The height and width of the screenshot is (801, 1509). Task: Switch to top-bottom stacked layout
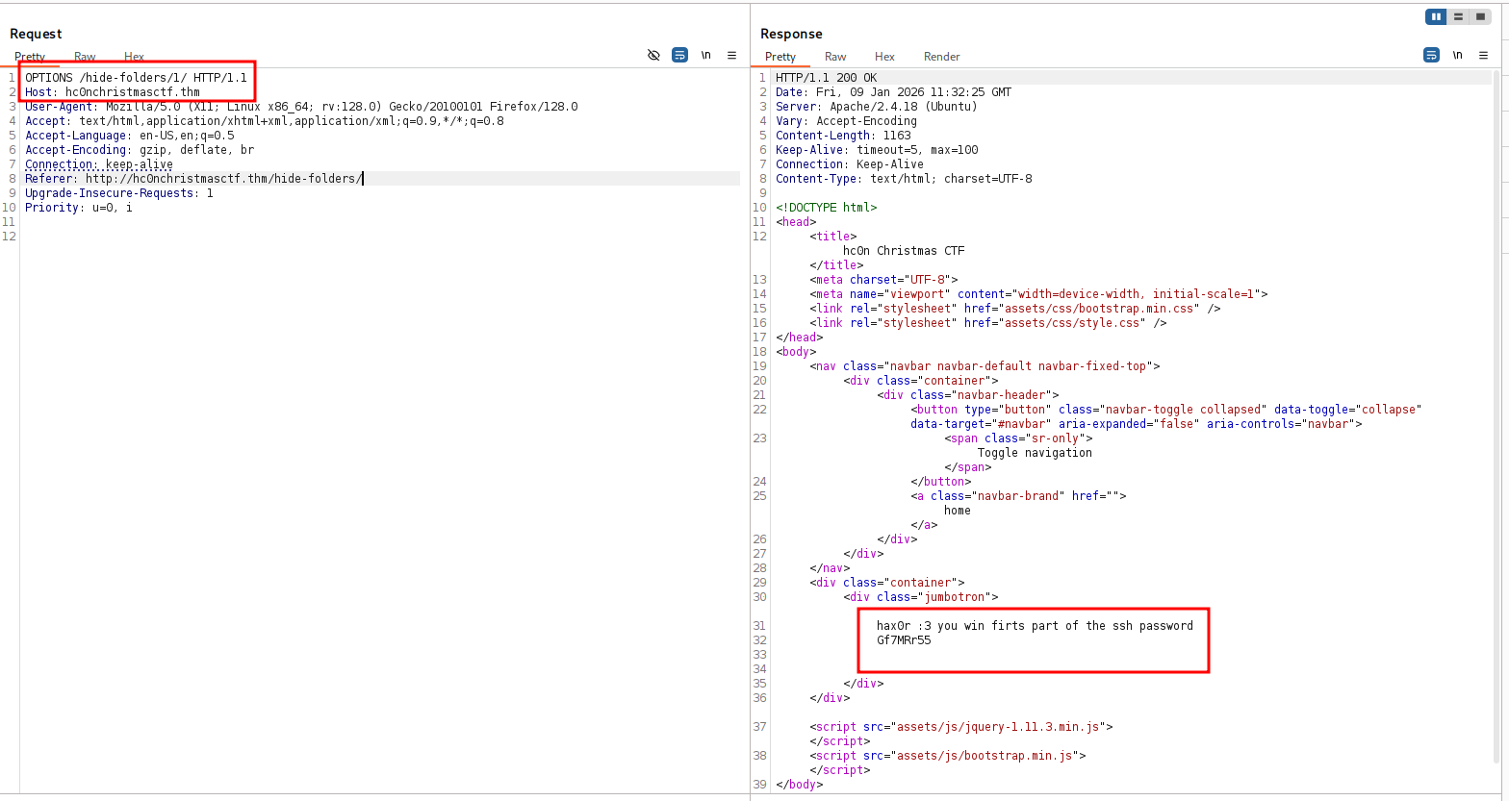click(x=1458, y=17)
